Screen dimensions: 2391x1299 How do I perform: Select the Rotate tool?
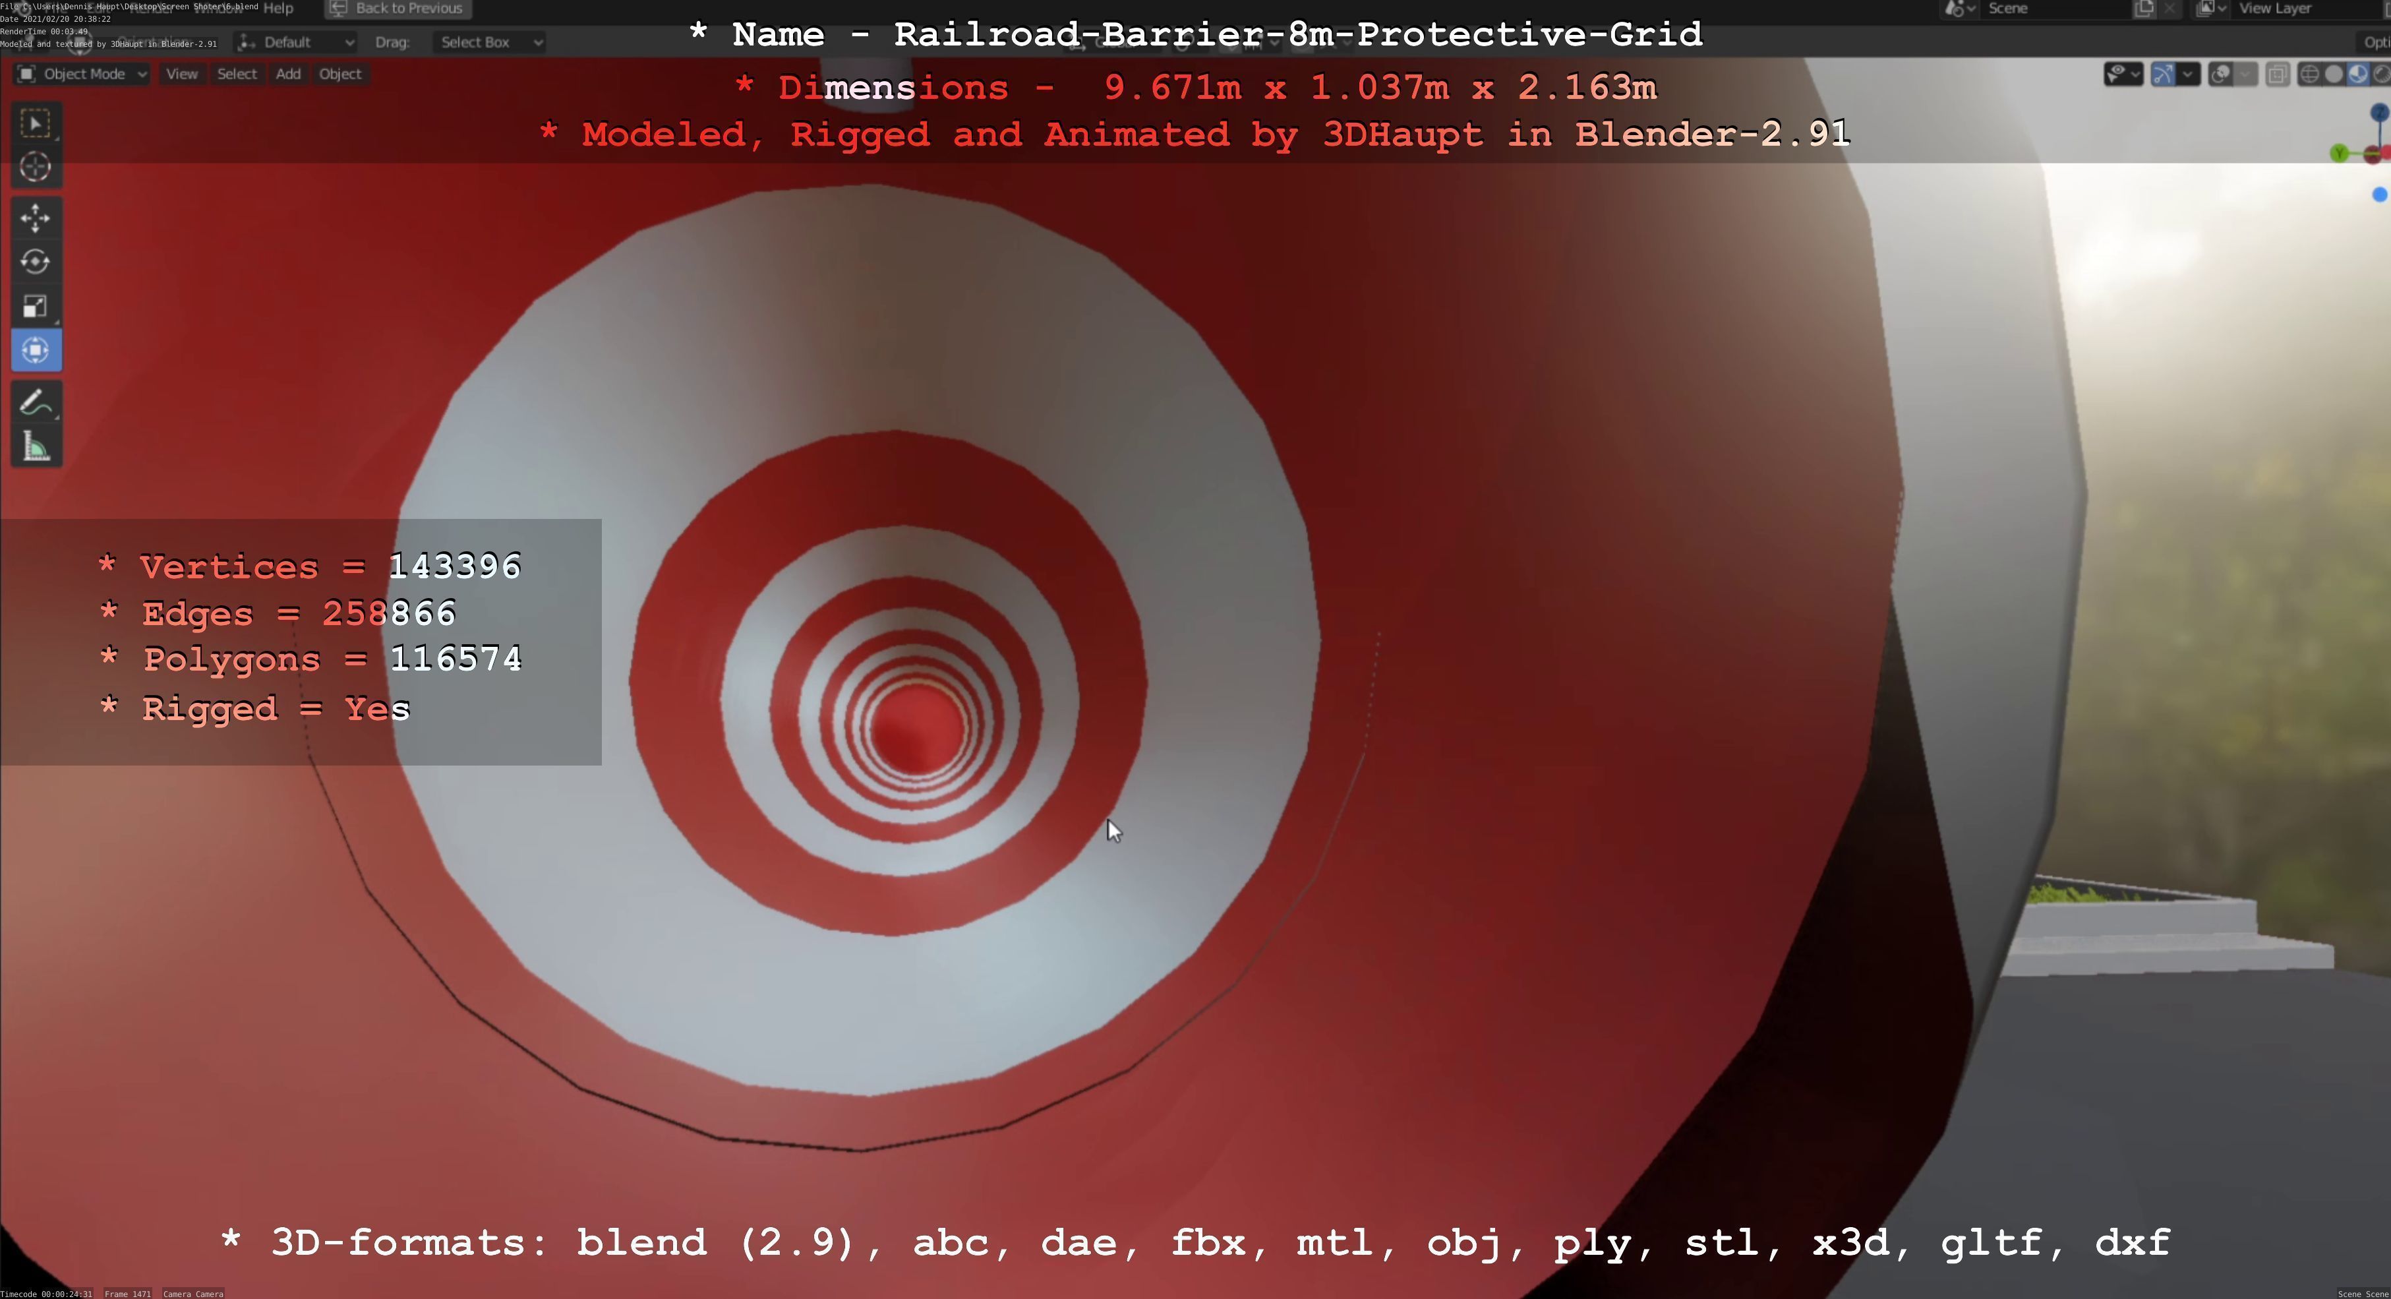(36, 262)
